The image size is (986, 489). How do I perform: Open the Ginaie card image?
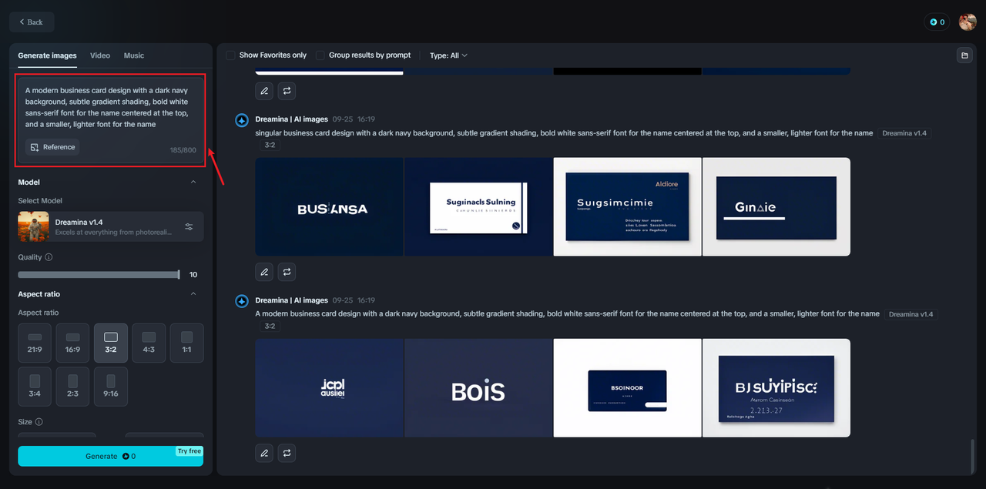tap(776, 206)
